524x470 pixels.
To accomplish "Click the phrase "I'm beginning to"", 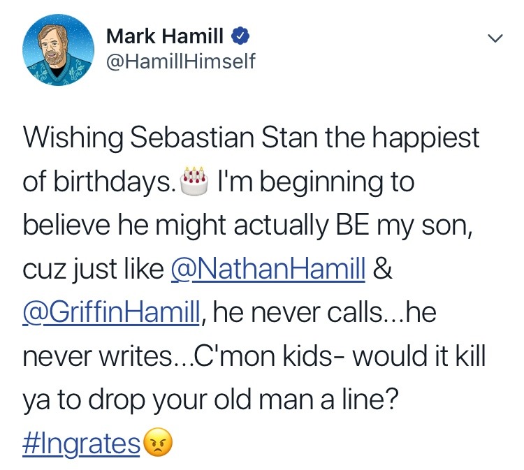I will click(316, 182).
